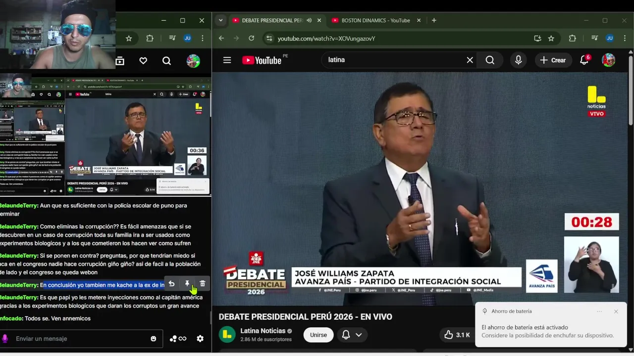Close the BOSTON DINAMICS tab
Screen dimensions: 634x356
point(419,20)
